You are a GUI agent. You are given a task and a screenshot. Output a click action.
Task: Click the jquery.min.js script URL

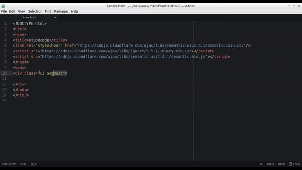click(x=116, y=51)
